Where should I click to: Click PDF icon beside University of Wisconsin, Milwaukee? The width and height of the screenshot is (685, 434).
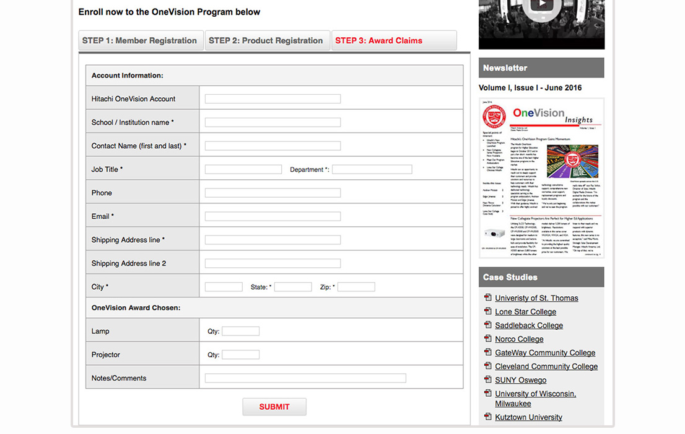tap(488, 393)
